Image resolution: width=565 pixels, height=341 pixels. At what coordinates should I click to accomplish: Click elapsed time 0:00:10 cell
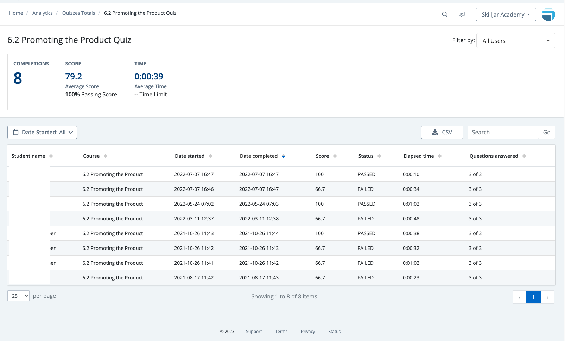pos(411,174)
